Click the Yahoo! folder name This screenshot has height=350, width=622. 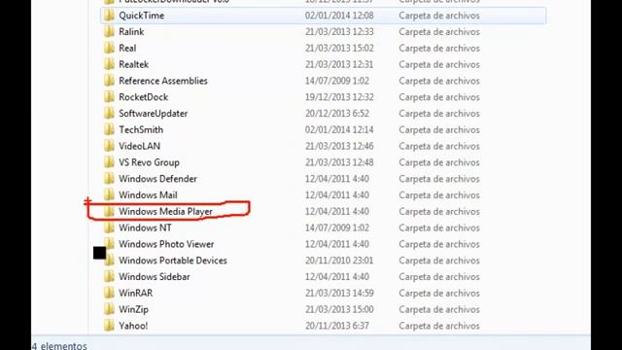point(133,326)
